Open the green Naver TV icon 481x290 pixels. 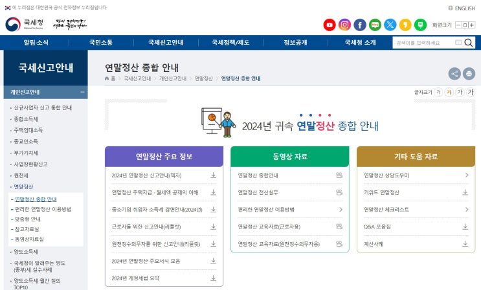(x=421, y=25)
